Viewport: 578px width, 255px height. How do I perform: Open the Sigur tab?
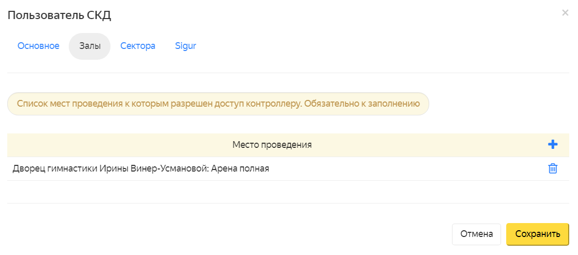pyautogui.click(x=185, y=46)
